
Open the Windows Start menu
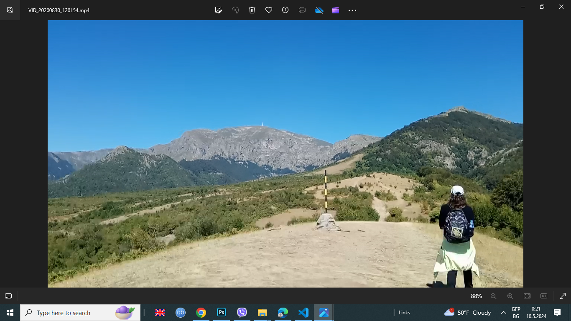(10, 313)
